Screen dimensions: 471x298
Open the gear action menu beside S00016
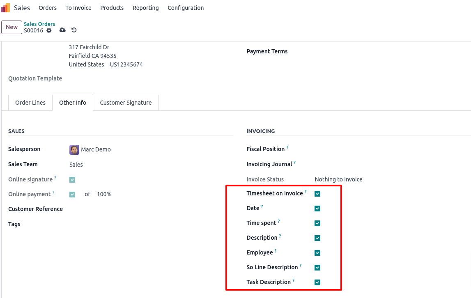tap(49, 30)
